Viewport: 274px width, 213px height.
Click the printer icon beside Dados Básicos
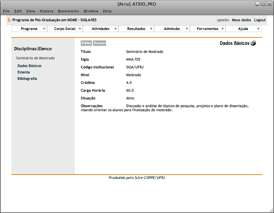point(253,43)
